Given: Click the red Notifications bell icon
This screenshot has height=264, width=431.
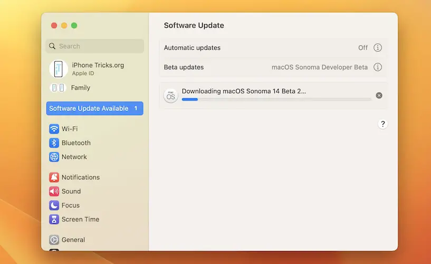Looking at the screenshot, I should click(54, 177).
